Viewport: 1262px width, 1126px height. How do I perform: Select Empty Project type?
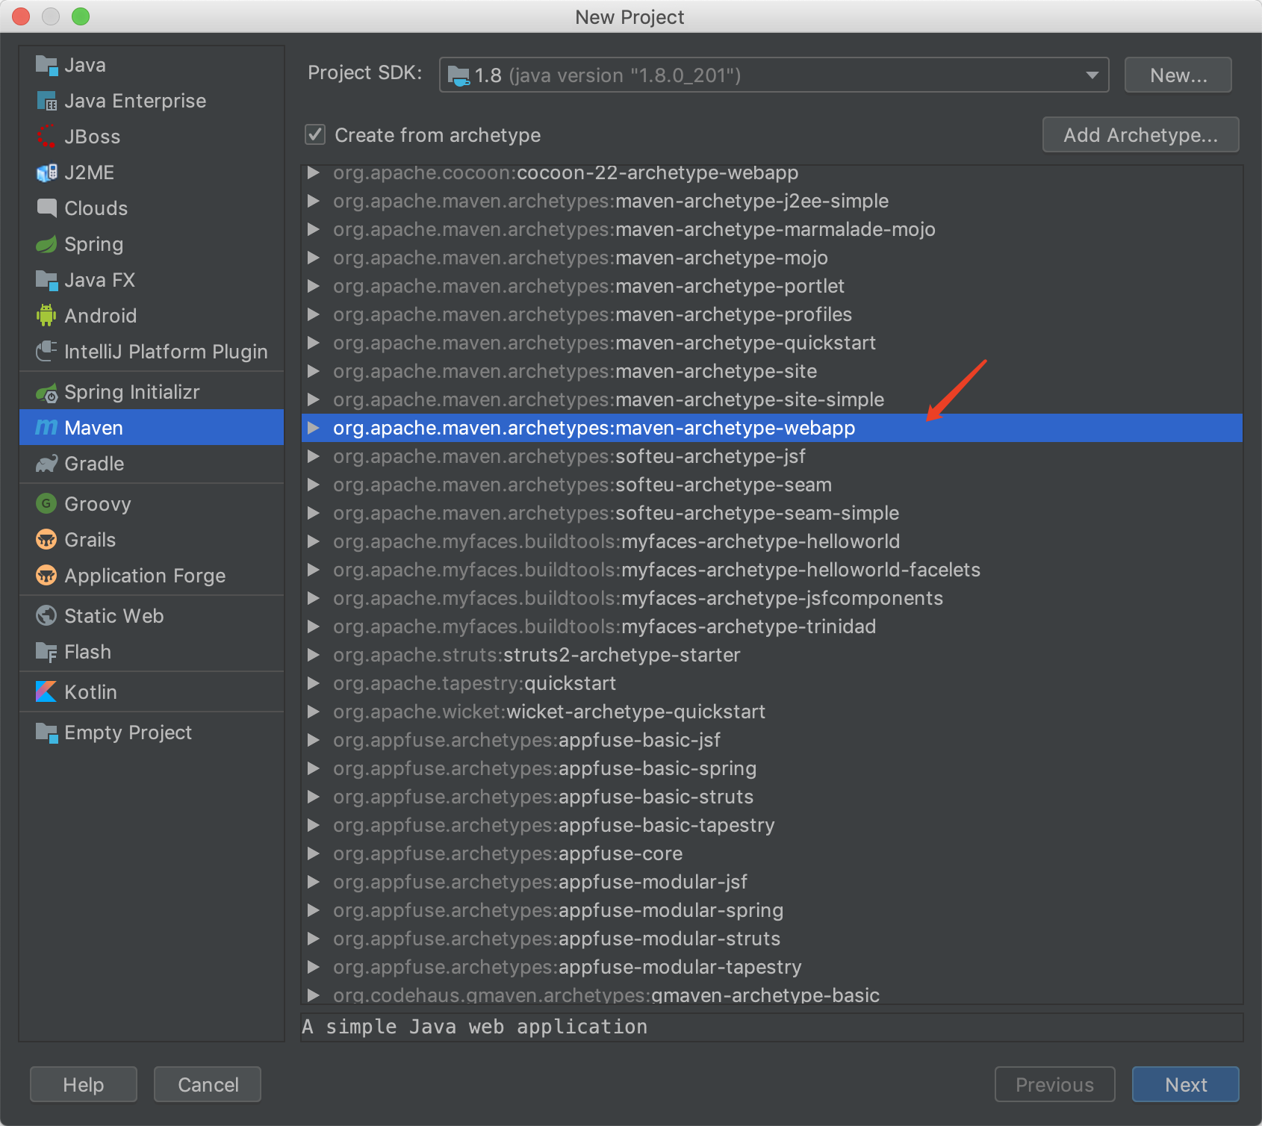point(152,732)
